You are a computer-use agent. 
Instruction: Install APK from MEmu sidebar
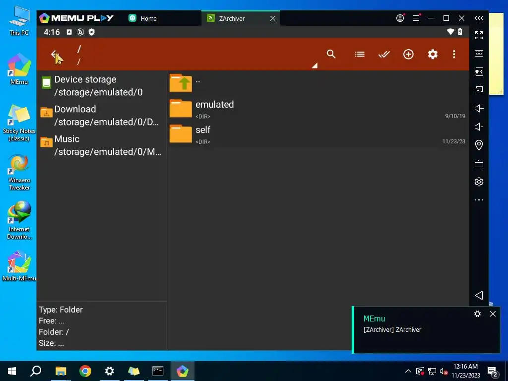(x=479, y=71)
